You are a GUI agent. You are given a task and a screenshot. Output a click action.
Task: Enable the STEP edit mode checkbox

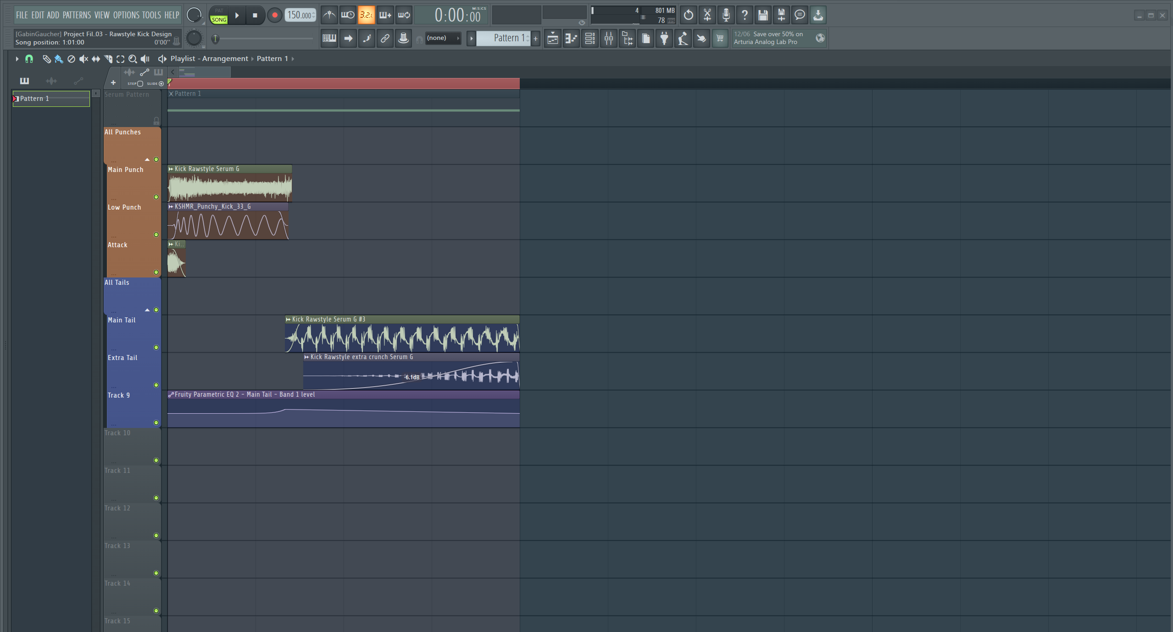[140, 83]
